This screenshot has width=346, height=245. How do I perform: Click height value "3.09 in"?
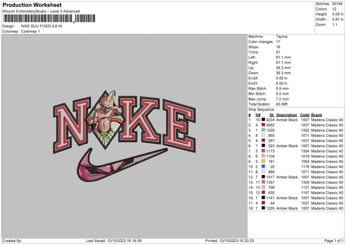tap(337, 14)
